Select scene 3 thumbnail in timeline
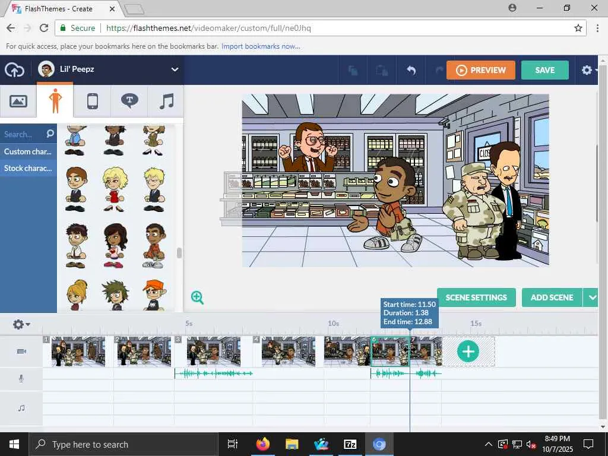This screenshot has width=608, height=456. [213, 351]
